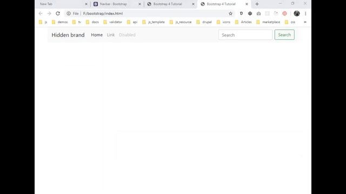The height and width of the screenshot is (194, 346).
Task: Click the camera extension icon
Action: [258, 13]
